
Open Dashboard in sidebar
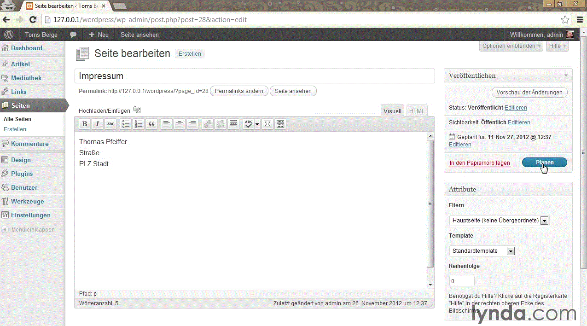point(27,48)
